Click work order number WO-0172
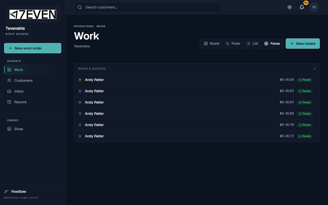The image size is (328, 205). (287, 136)
